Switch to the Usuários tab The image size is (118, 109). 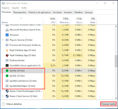coord(68,12)
